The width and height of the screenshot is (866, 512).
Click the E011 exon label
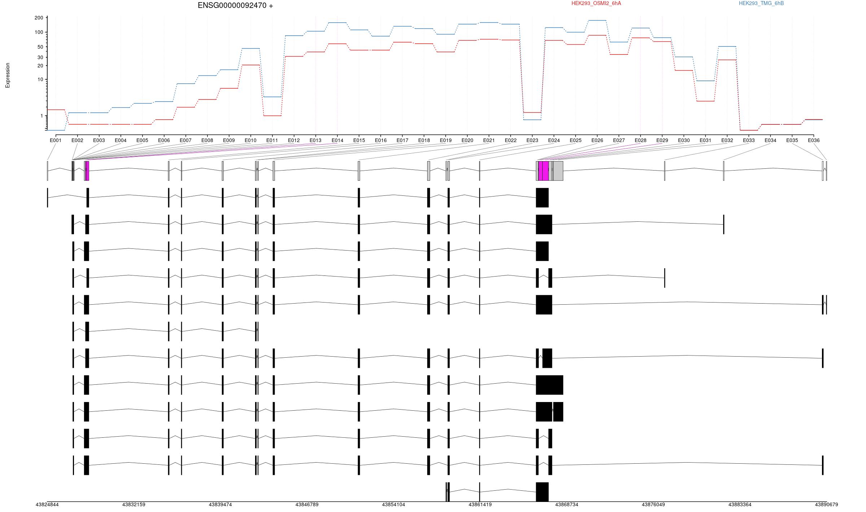pyautogui.click(x=272, y=140)
